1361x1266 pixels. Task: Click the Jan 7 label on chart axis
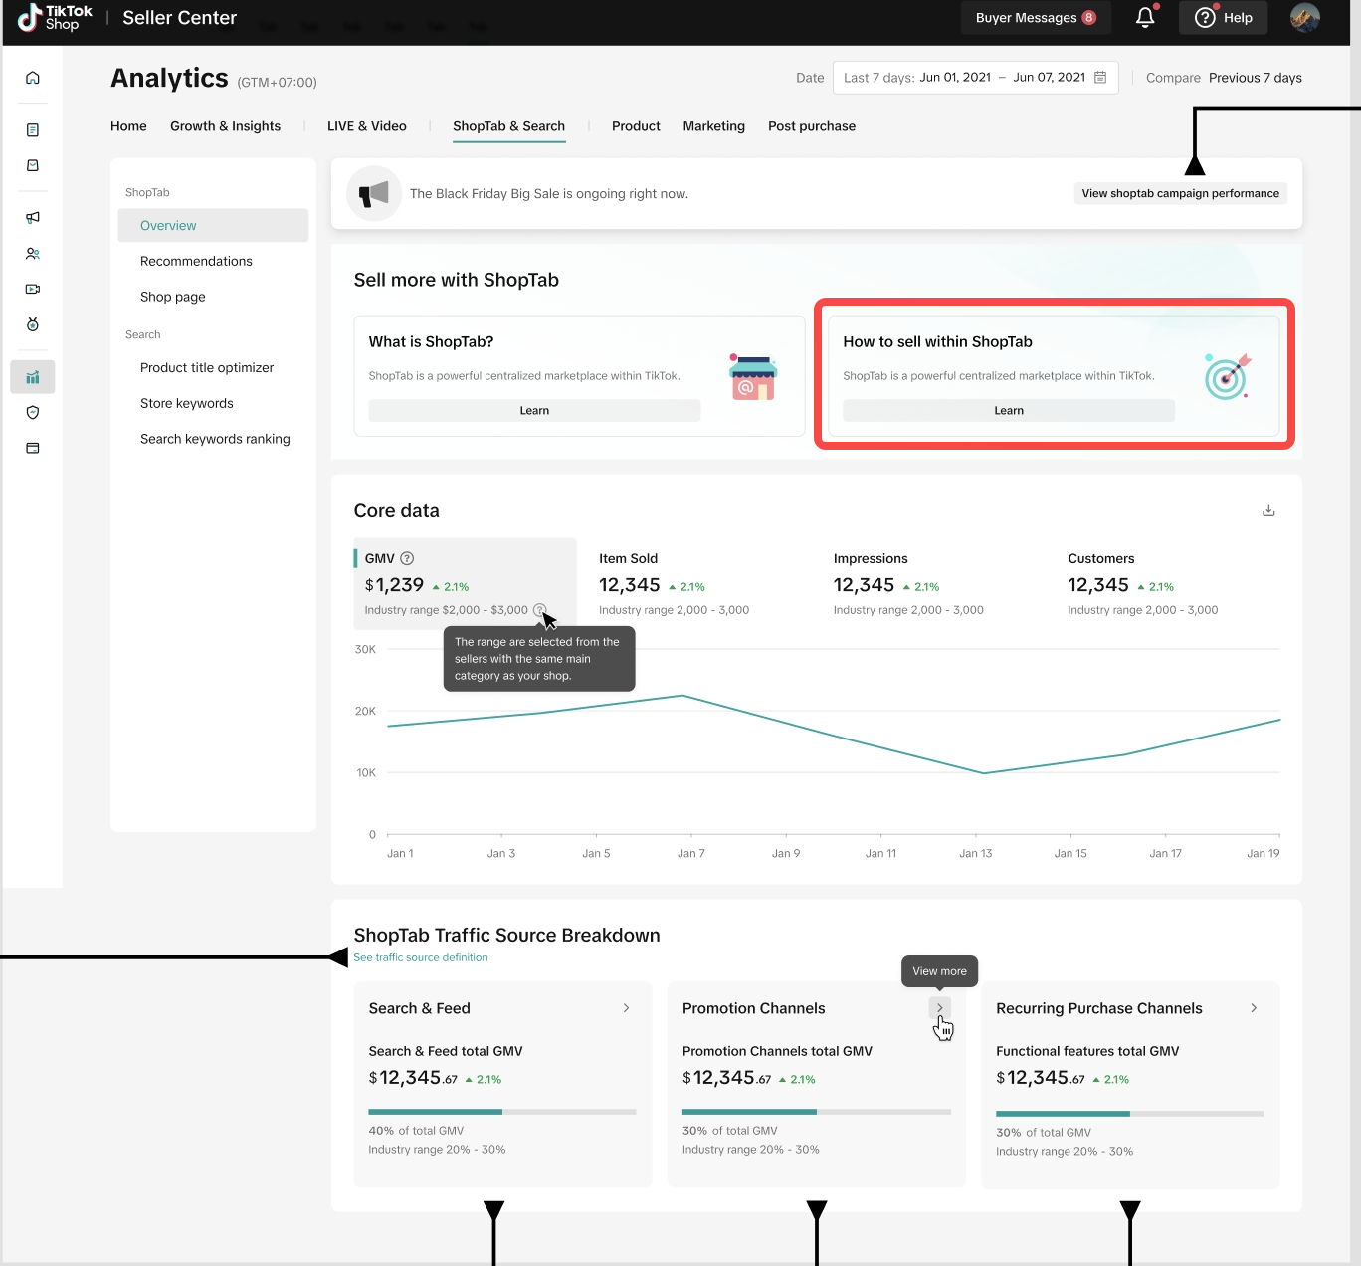691,853
